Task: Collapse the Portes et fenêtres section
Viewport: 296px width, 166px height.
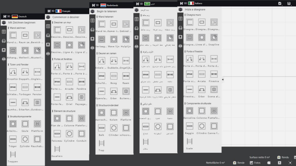Action: coord(63,59)
